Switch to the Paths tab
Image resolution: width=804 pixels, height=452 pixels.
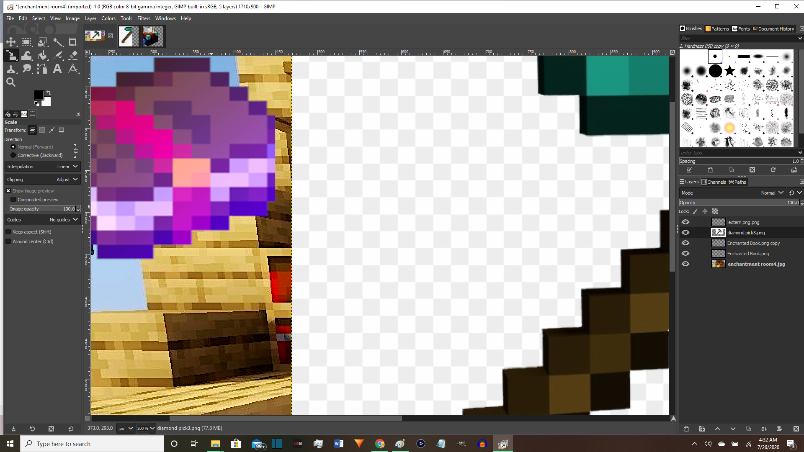pyautogui.click(x=737, y=182)
